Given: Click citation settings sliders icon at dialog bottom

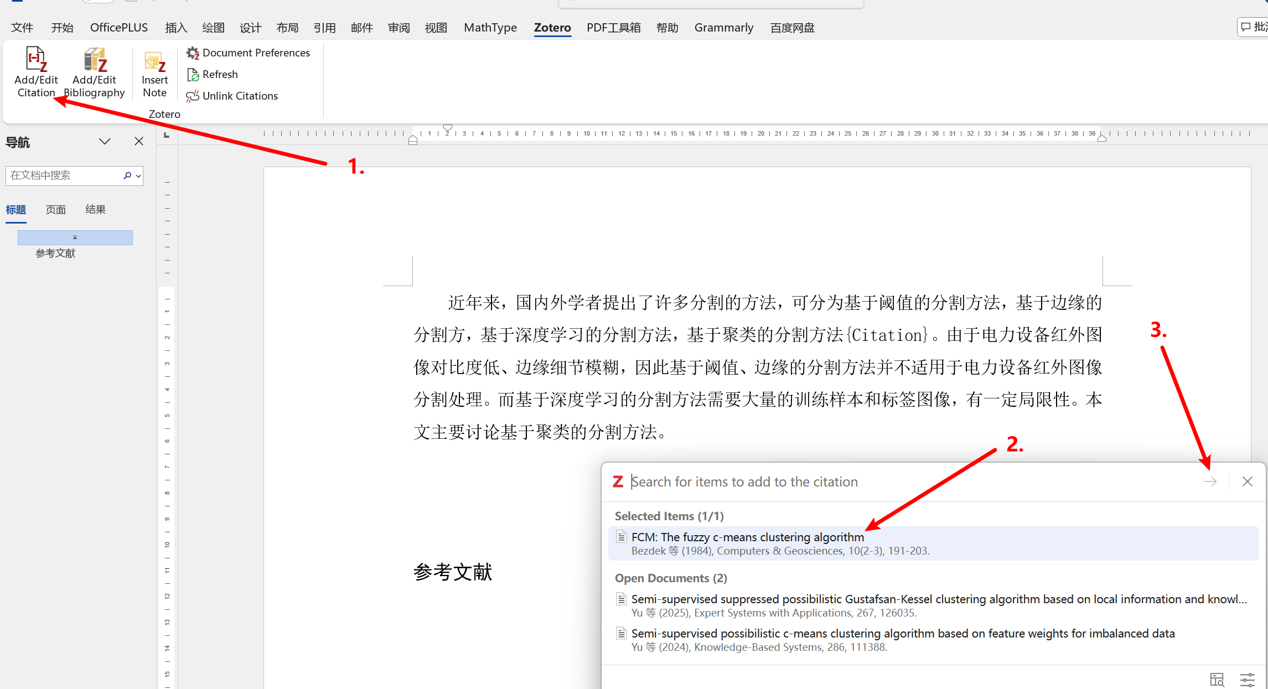Looking at the screenshot, I should click(1247, 679).
